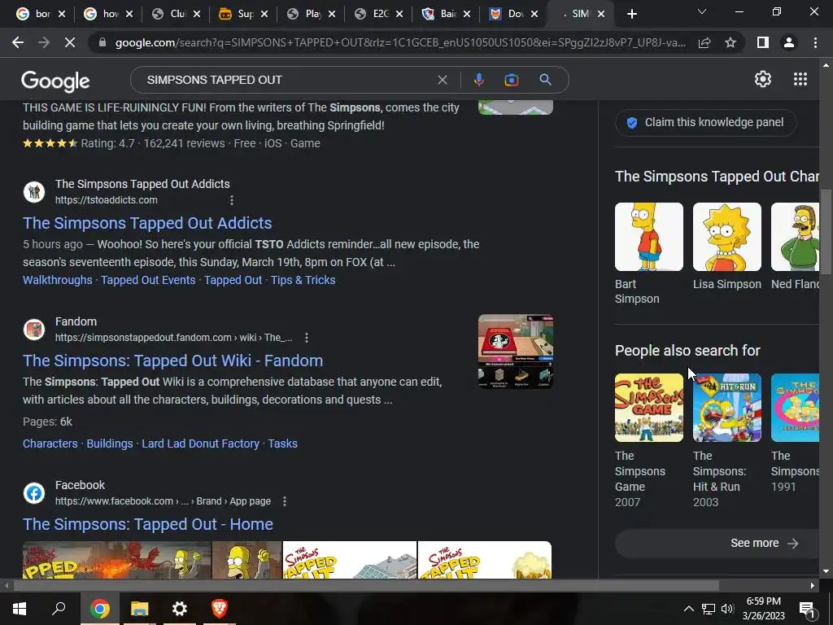Open File Explorer from taskbar
The width and height of the screenshot is (833, 625).
[139, 609]
